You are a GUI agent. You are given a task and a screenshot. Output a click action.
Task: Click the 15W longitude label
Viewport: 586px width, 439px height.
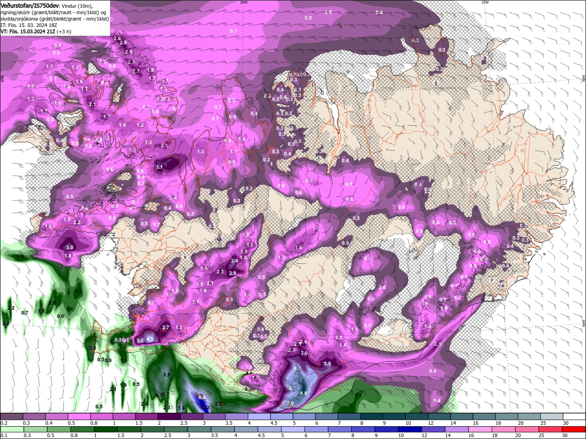tap(485, 2)
